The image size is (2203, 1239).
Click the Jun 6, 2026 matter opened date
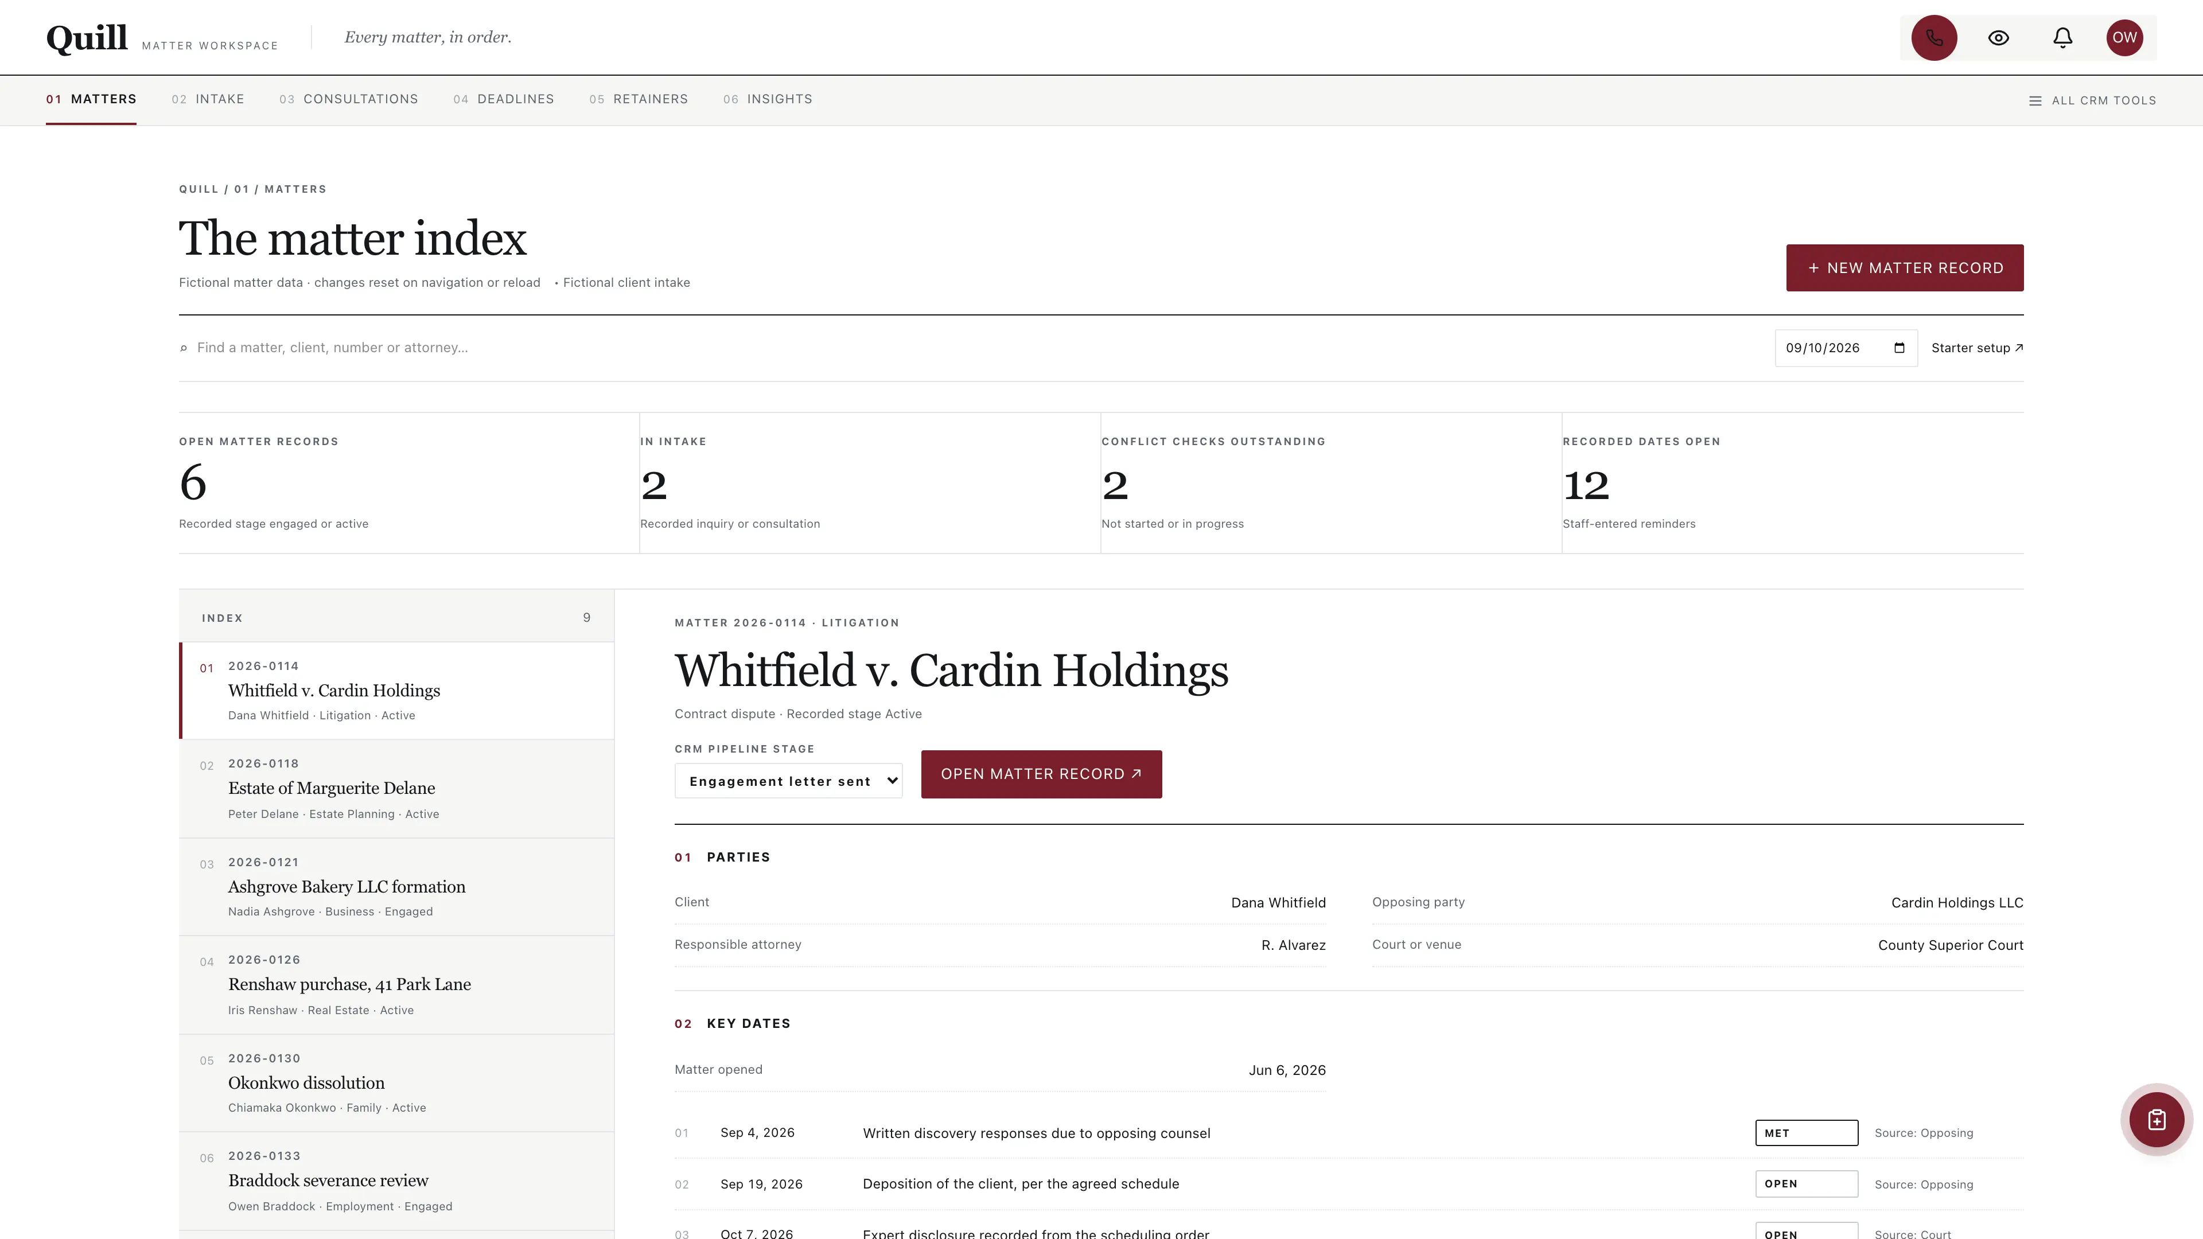pyautogui.click(x=1287, y=1070)
